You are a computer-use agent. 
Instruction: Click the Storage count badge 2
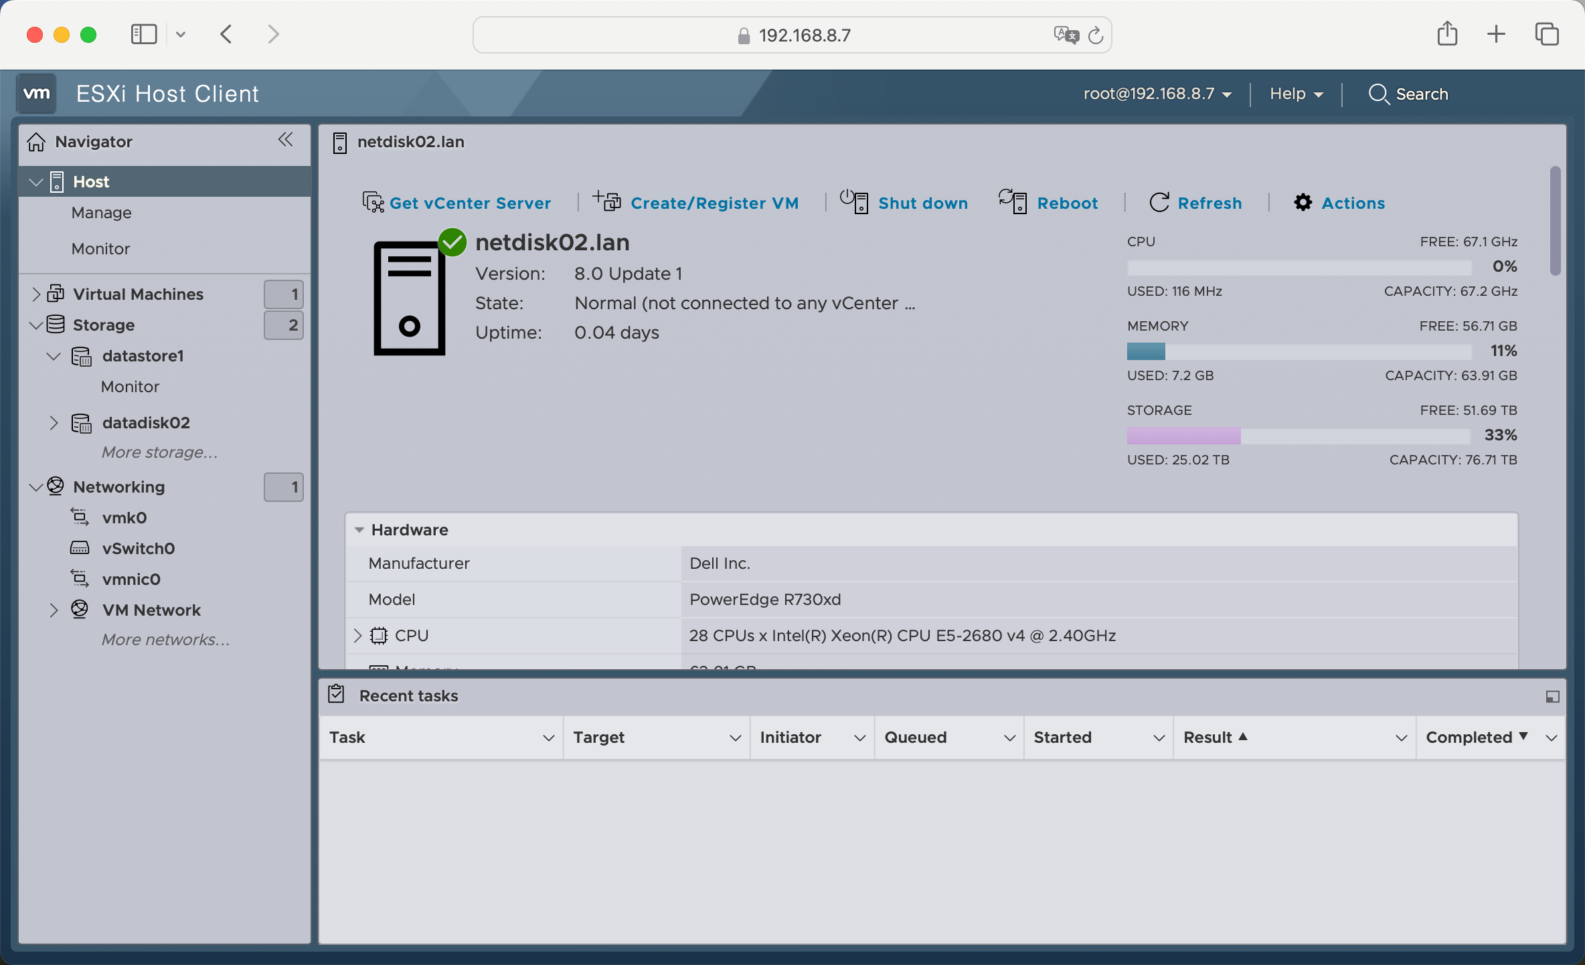click(284, 325)
